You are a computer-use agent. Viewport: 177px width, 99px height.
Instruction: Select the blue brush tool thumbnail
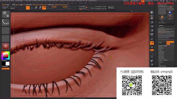pyautogui.click(x=170, y=13)
